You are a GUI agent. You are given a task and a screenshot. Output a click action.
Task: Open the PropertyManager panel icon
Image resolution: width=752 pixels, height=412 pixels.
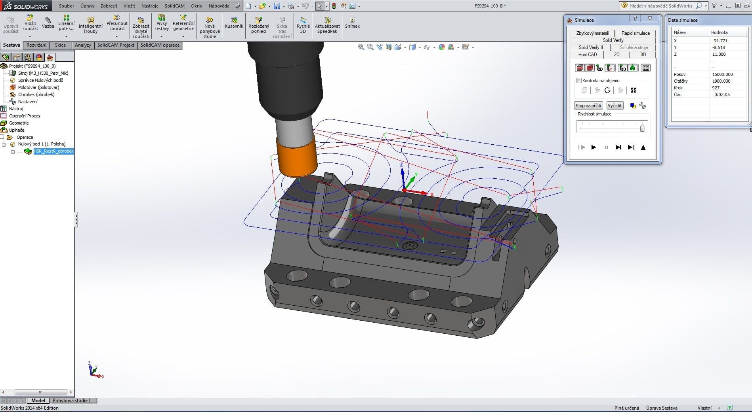[17, 57]
